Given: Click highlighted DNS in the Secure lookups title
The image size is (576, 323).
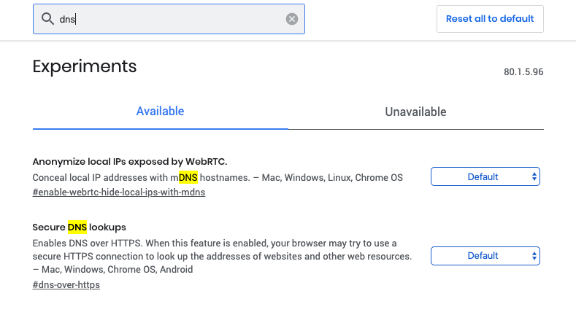Looking at the screenshot, I should [x=77, y=227].
